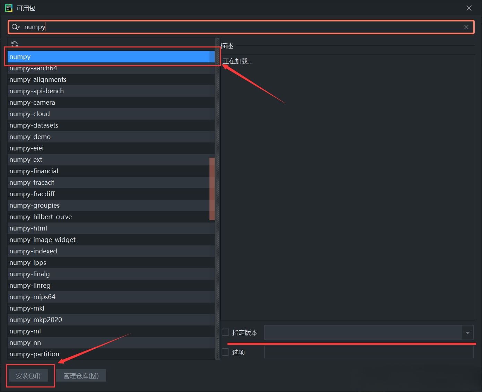Select numpy-ml package
This screenshot has height=392, width=482.
(111, 331)
